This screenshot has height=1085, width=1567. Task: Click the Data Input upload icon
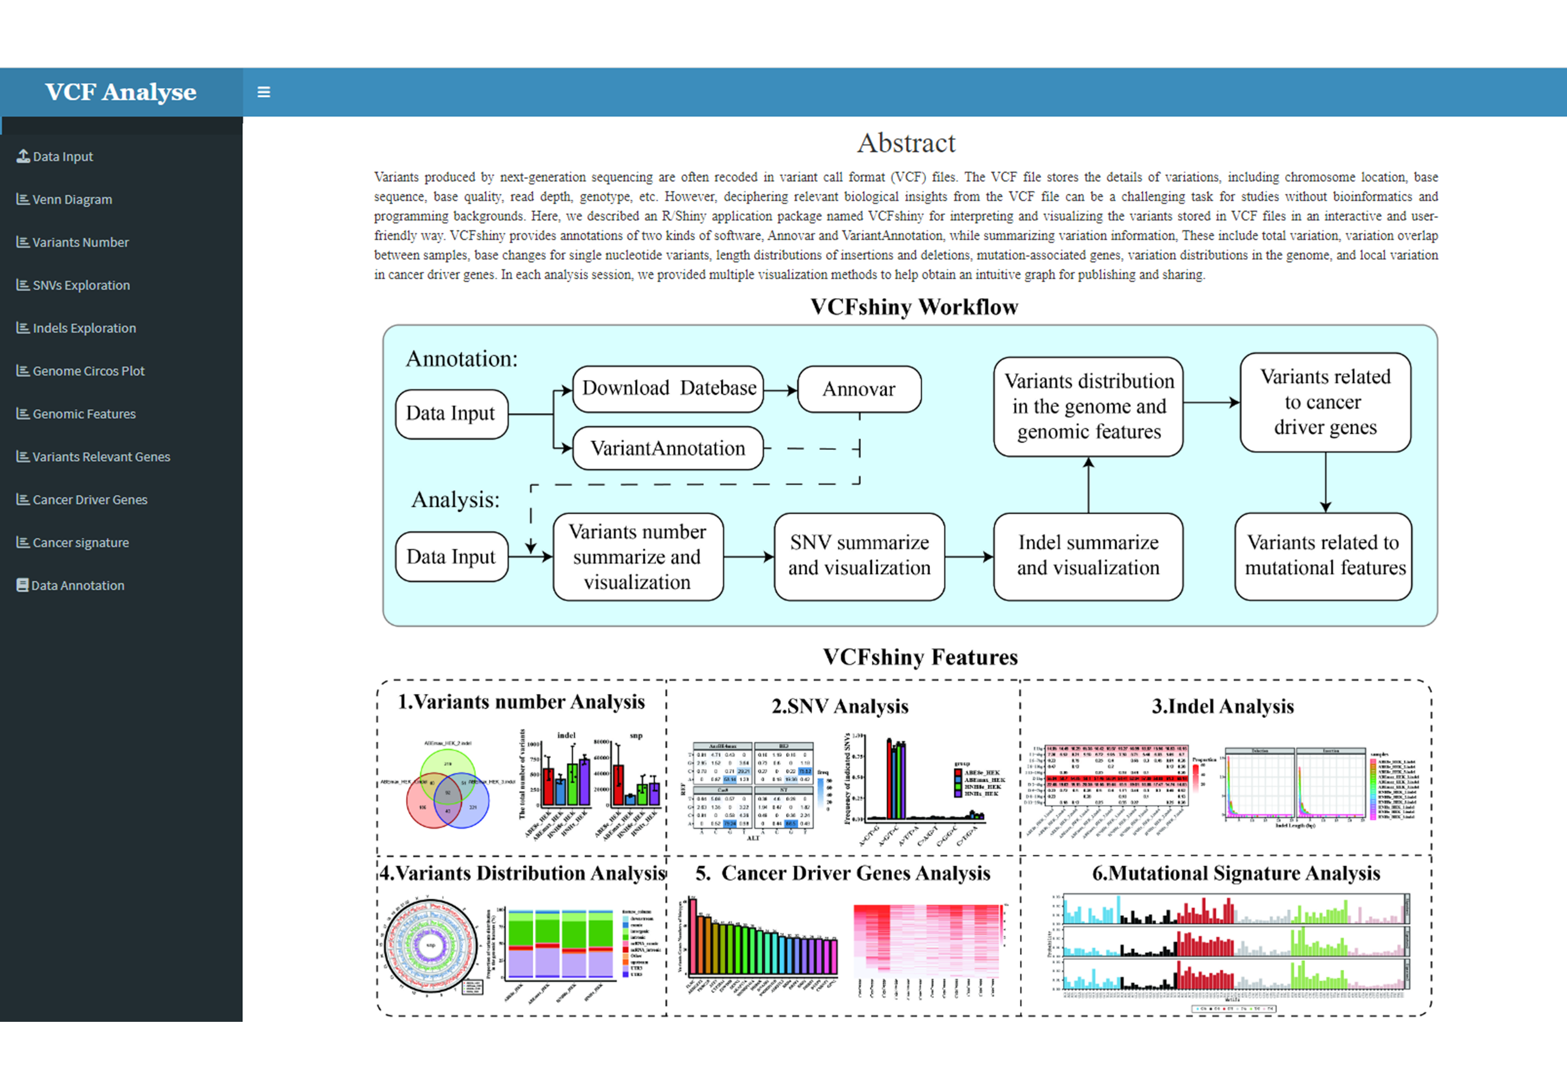[23, 156]
